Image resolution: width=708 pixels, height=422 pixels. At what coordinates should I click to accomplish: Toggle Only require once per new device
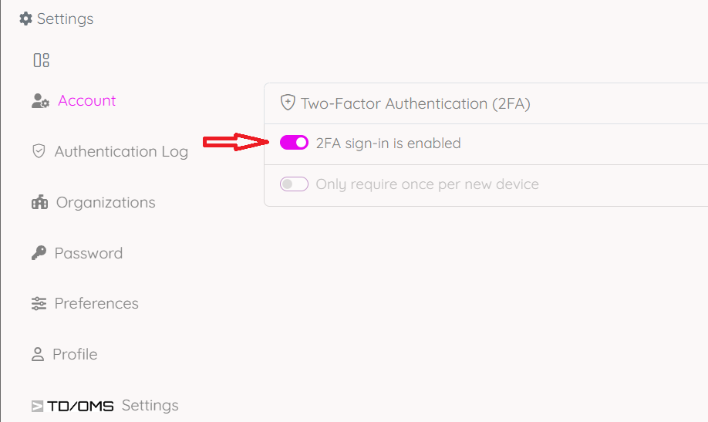click(x=294, y=184)
